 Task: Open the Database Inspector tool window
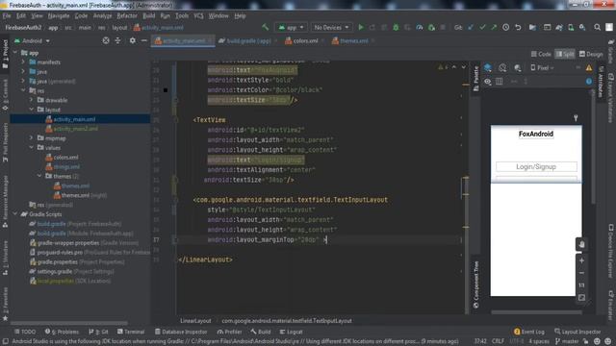click(x=181, y=332)
